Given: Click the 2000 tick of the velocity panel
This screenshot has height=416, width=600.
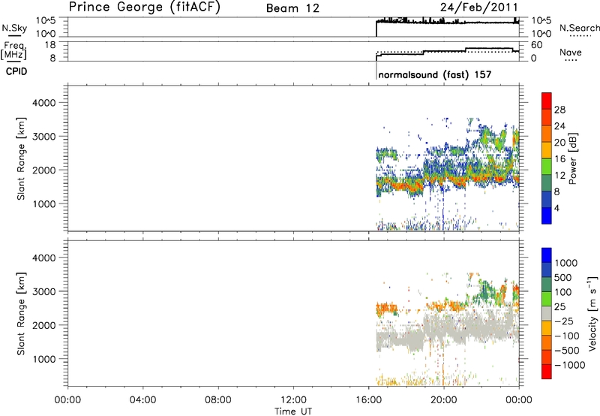Looking at the screenshot, I should click(x=44, y=325).
